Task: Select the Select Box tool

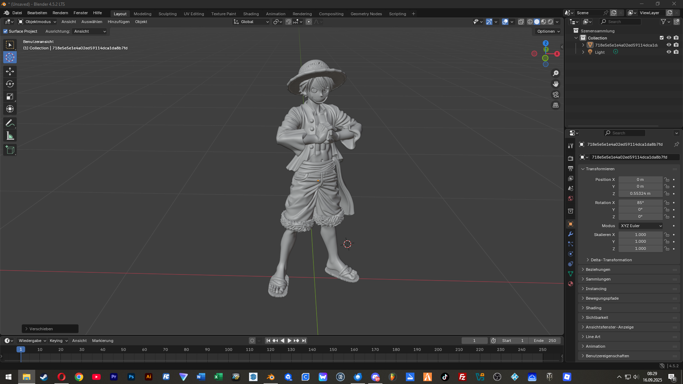Action: (10, 45)
